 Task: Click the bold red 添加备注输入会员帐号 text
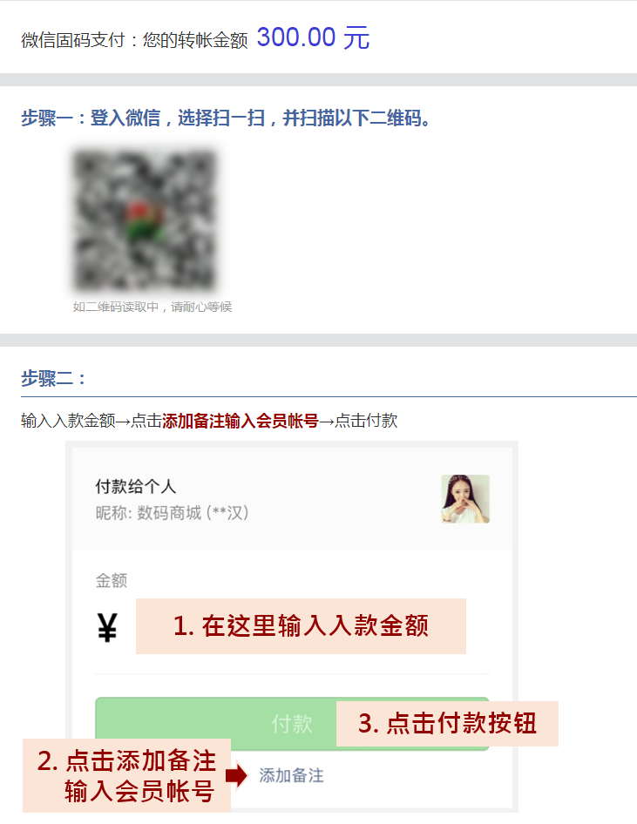241,421
